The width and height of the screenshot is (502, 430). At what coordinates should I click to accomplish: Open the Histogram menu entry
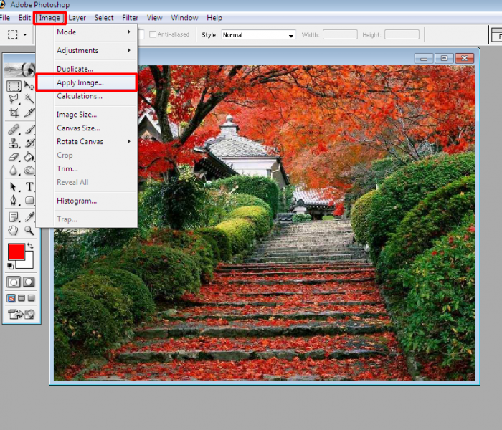point(77,201)
